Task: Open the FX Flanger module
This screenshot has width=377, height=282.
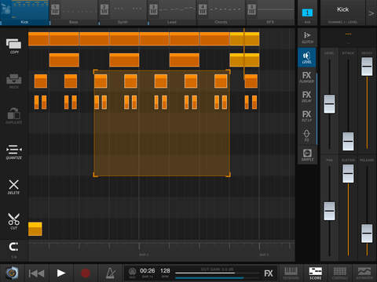Action: coord(307,77)
